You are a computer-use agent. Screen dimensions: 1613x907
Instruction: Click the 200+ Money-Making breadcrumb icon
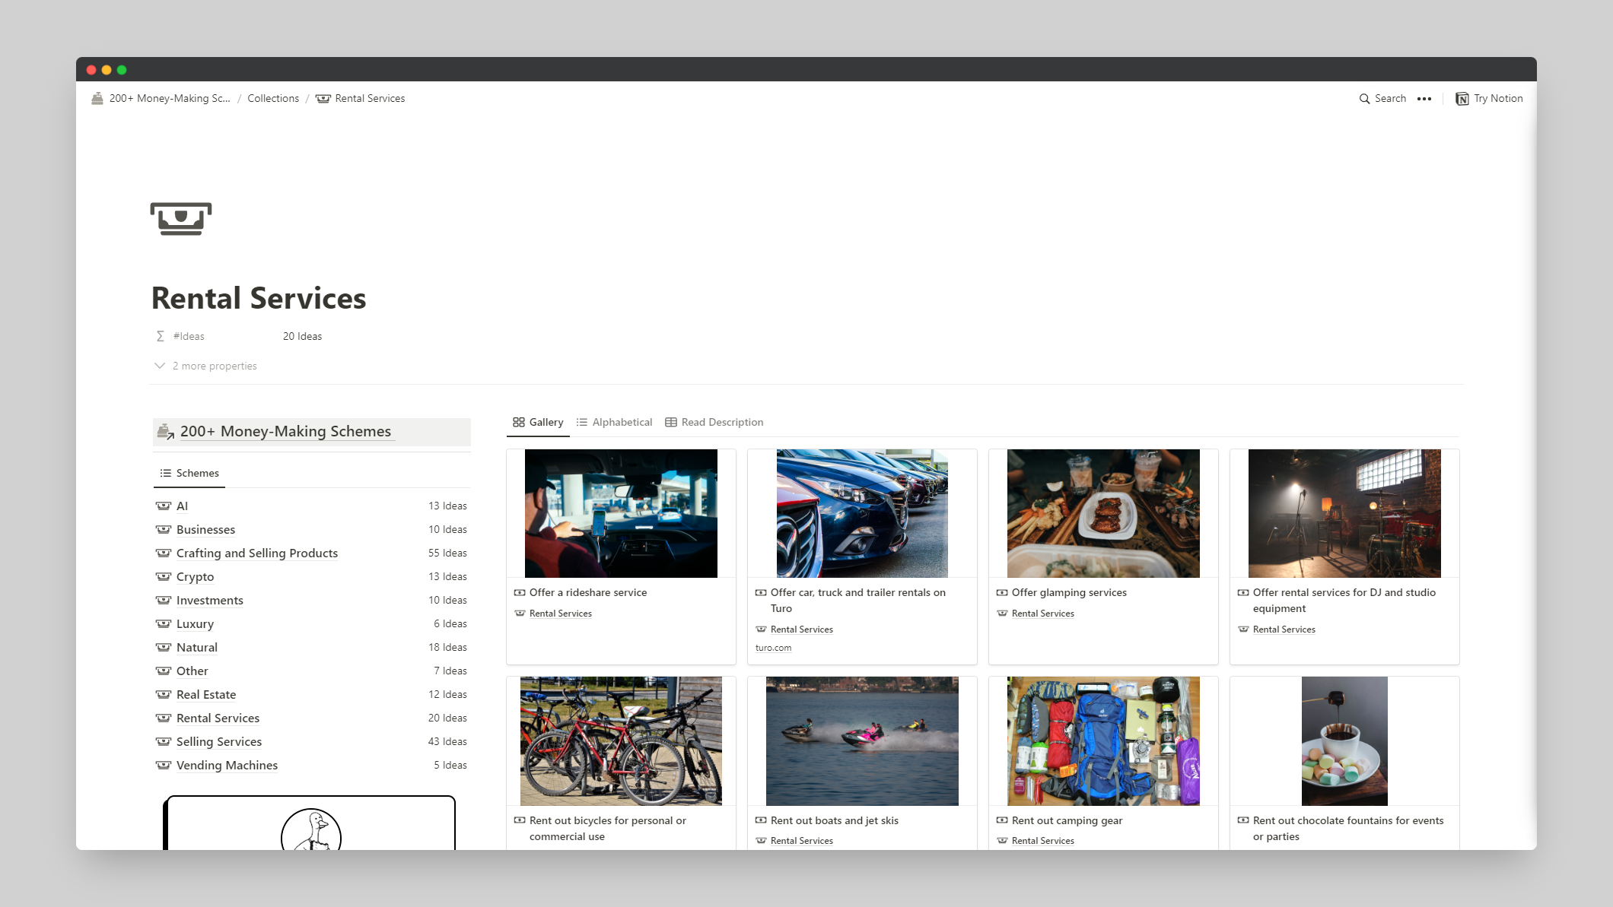click(x=97, y=98)
